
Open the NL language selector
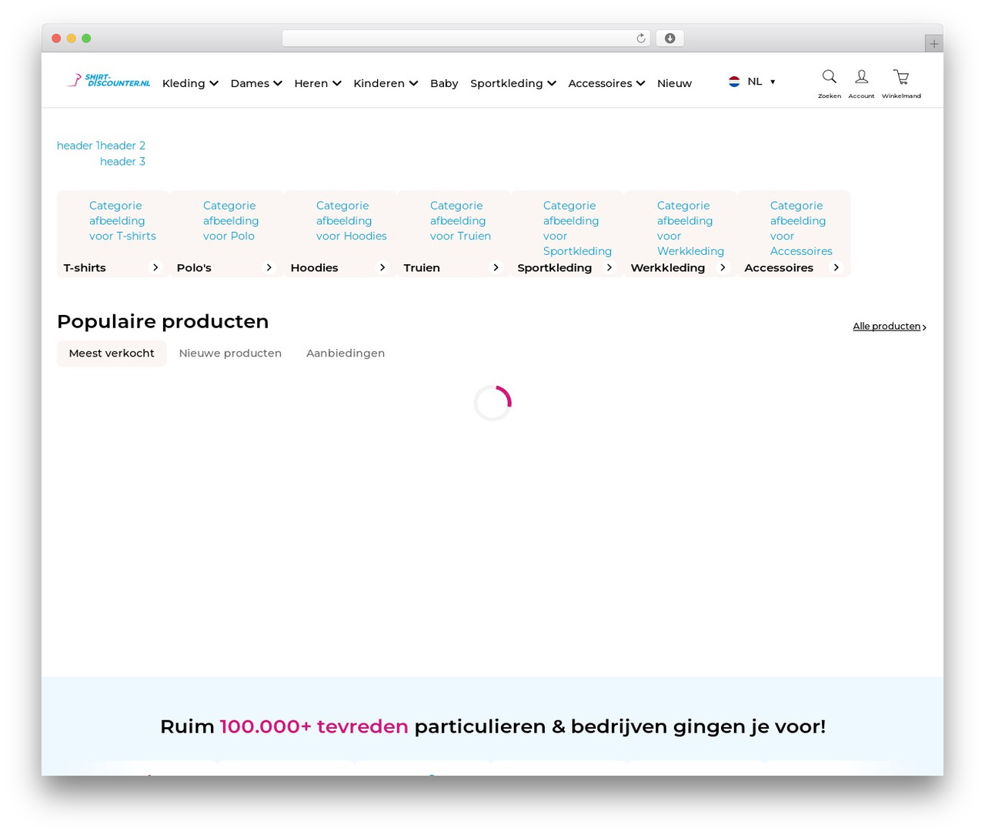tap(753, 82)
